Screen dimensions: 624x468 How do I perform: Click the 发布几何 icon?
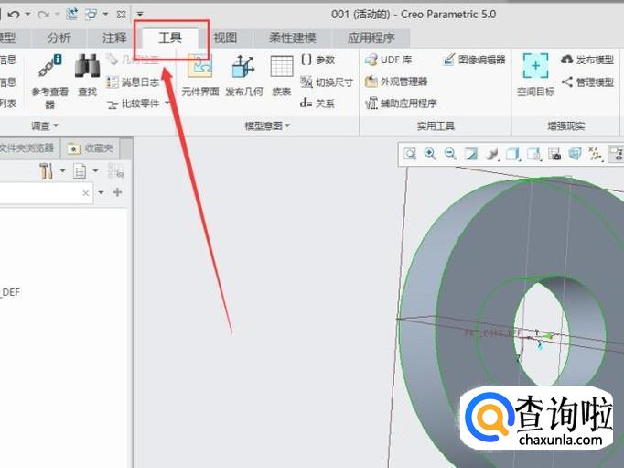coord(243,66)
